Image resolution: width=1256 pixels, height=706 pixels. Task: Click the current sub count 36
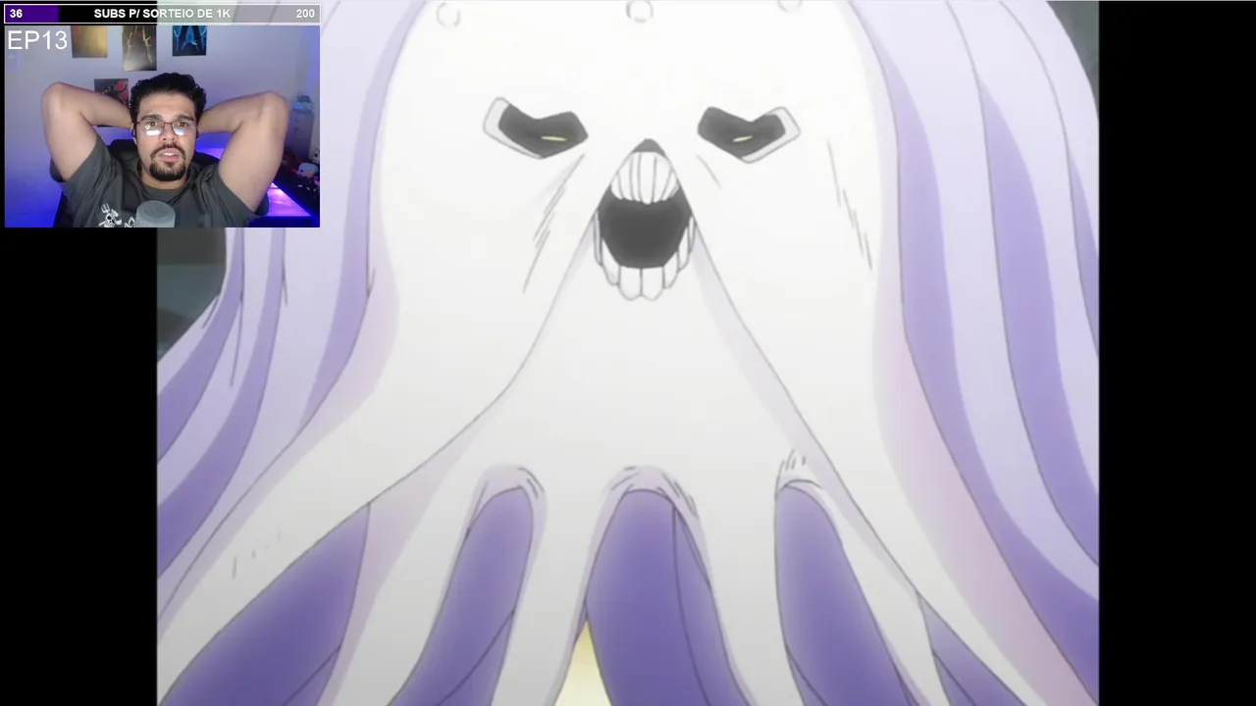click(x=16, y=14)
